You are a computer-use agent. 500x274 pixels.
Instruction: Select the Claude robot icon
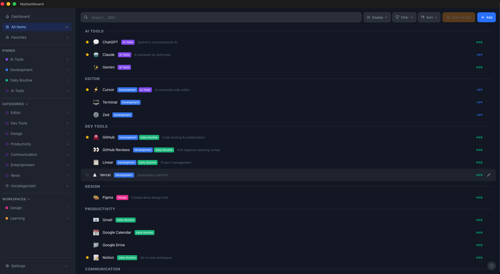[x=96, y=55]
